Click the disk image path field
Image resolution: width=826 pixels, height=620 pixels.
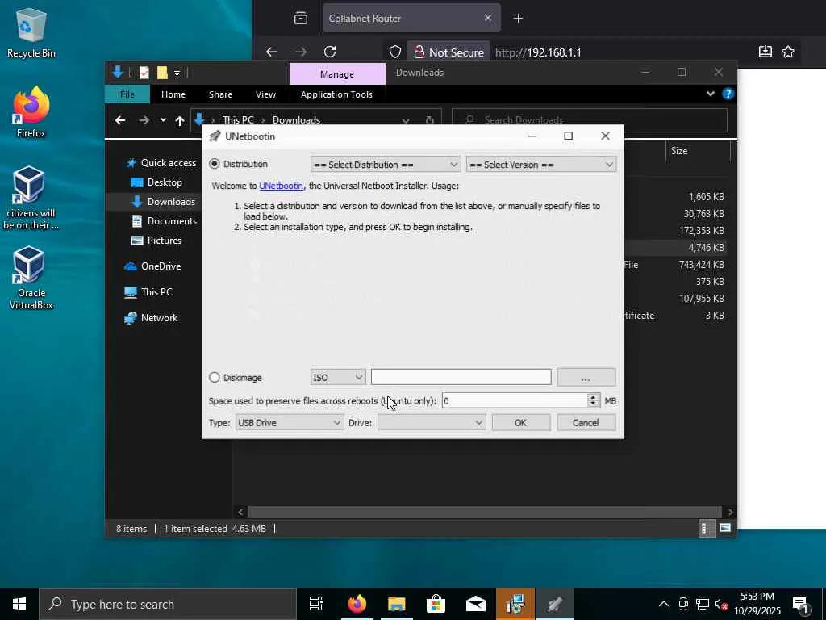[461, 377]
